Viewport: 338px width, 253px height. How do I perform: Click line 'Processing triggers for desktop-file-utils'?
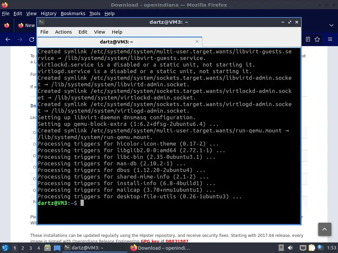140,196
